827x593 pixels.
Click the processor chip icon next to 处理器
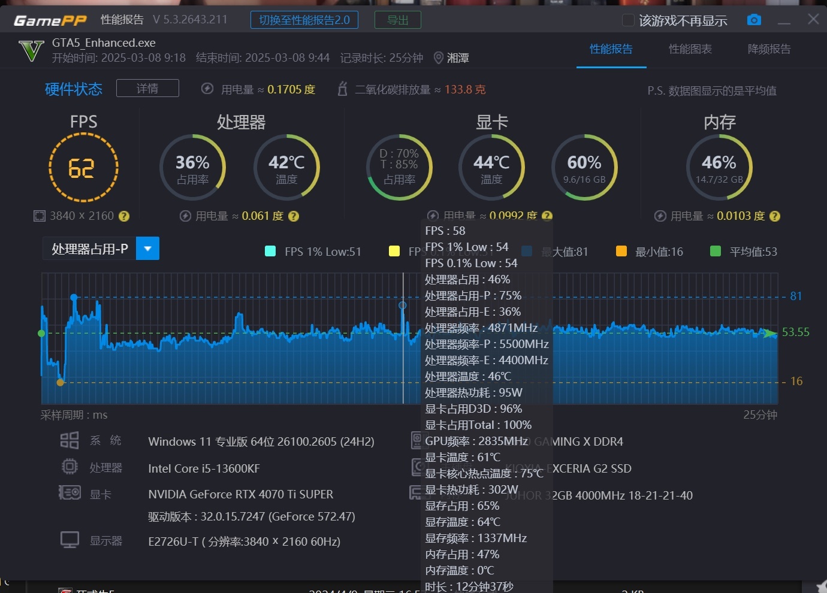point(70,467)
